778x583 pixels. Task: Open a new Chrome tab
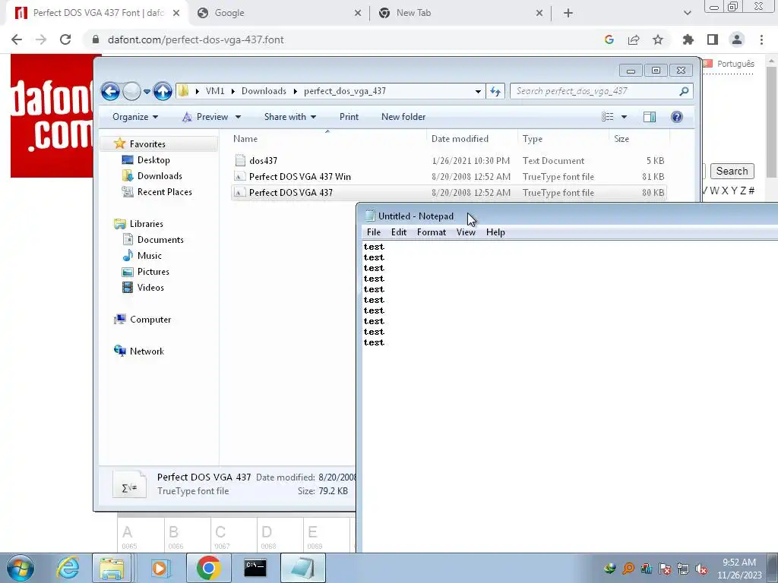[568, 14]
